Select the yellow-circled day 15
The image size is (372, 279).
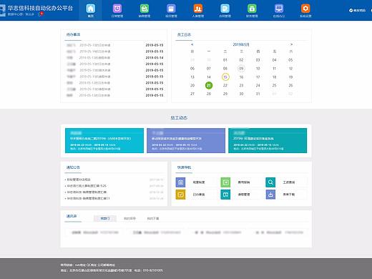pos(225,77)
